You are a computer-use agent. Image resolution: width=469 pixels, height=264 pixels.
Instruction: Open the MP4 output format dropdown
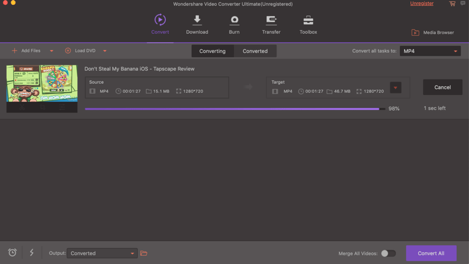[430, 51]
